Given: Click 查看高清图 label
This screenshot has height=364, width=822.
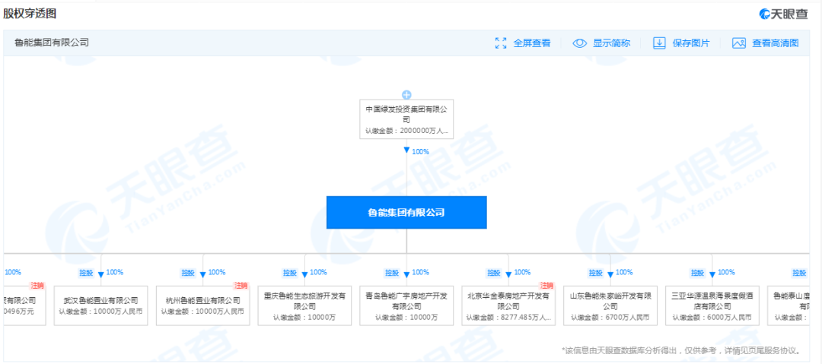Looking at the screenshot, I should [776, 43].
